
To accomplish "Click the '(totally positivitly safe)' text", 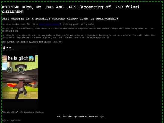I will [x=78, y=24].
